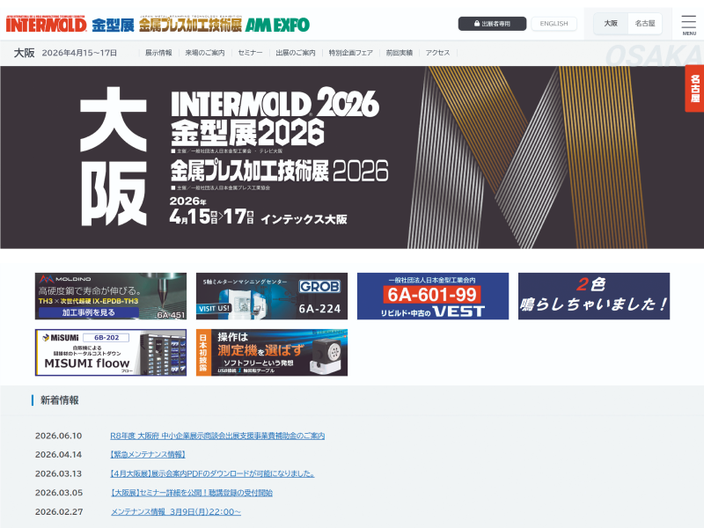Click the INTERMOLD red logo
This screenshot has width=704, height=528.
pyautogui.click(x=47, y=25)
